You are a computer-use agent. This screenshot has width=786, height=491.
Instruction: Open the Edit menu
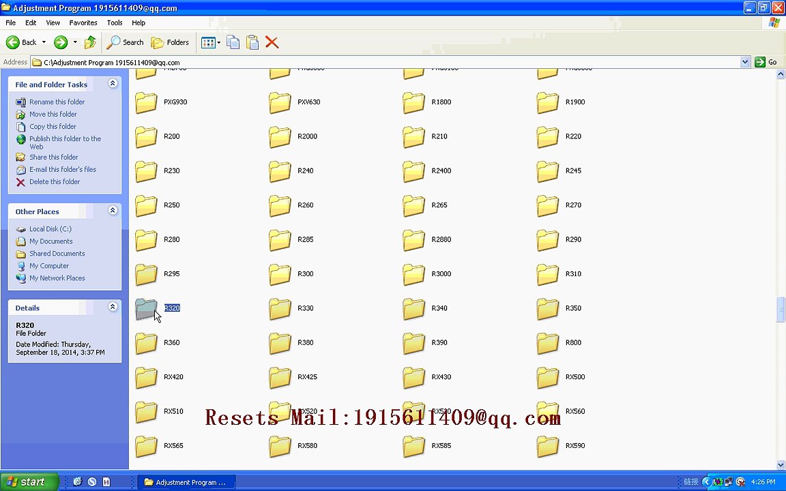tap(31, 23)
